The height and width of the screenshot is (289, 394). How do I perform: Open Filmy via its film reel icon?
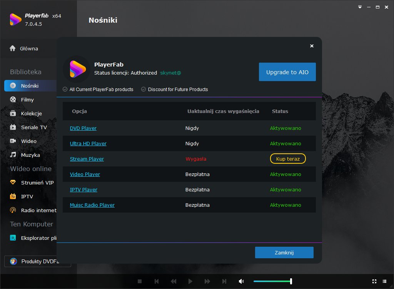[13, 100]
